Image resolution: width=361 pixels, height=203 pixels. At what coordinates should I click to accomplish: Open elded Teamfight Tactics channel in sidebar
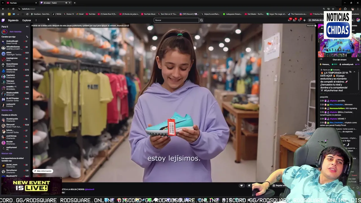tap(15, 54)
